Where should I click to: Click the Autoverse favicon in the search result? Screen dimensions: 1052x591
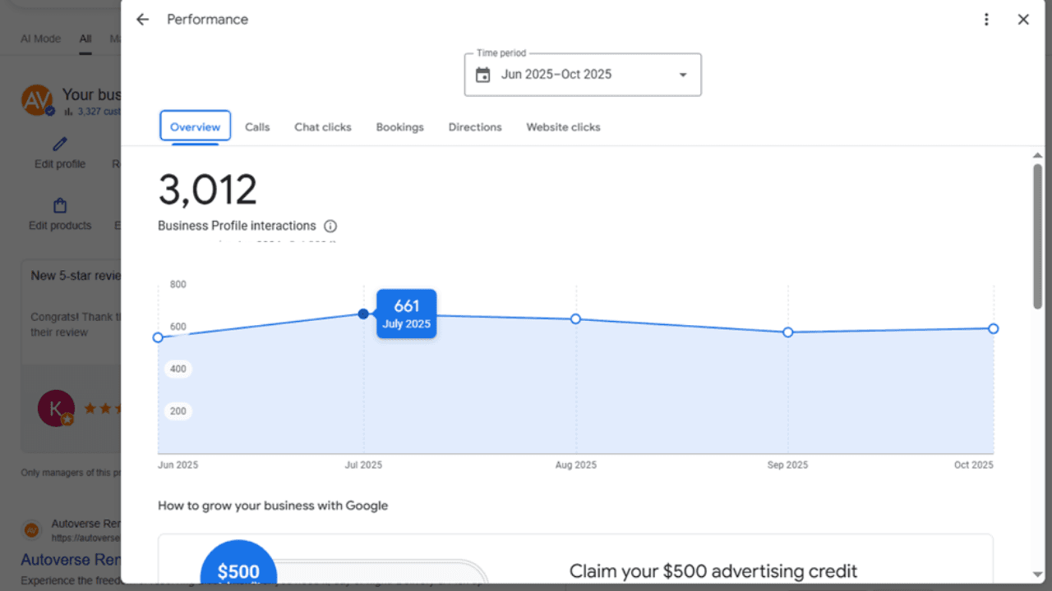pos(33,530)
